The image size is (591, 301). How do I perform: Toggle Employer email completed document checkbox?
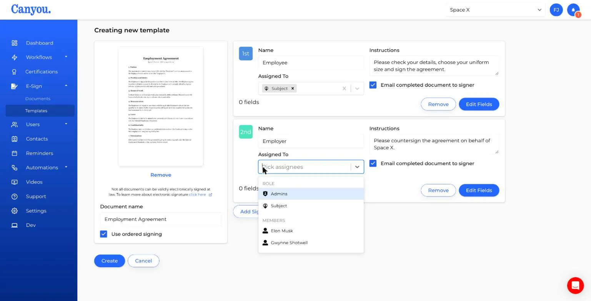373,163
